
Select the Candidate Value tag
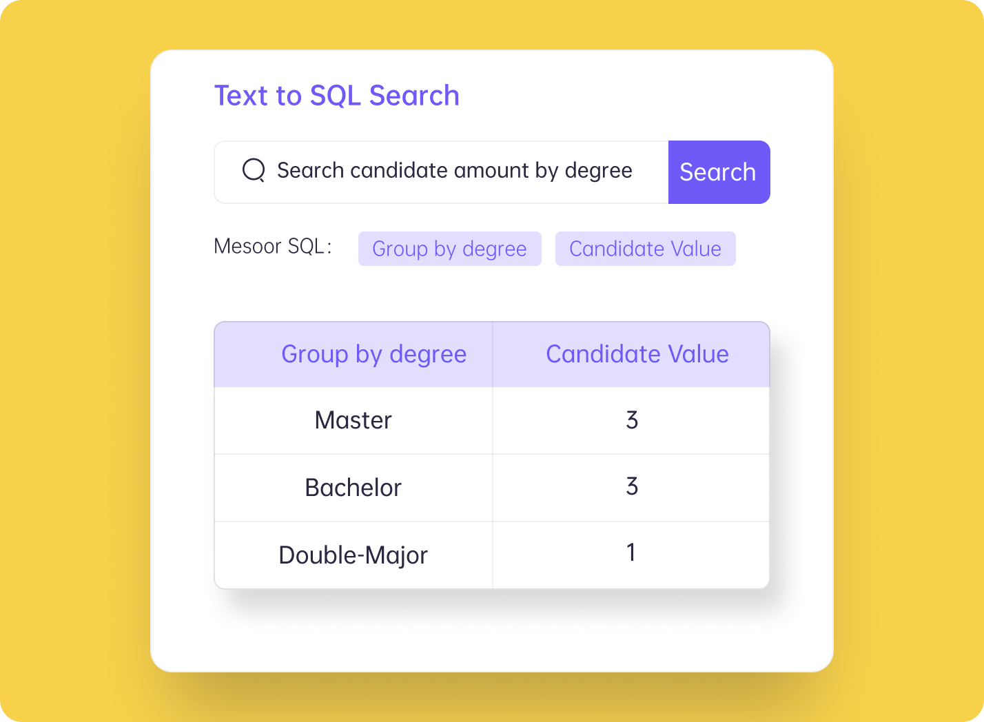pyautogui.click(x=645, y=249)
